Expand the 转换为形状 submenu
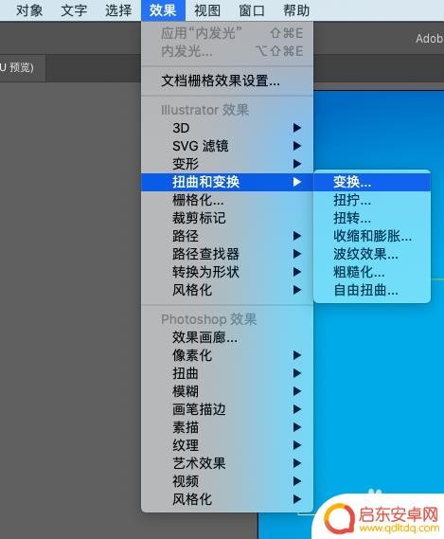Screen dimensions: 444x539 (x=227, y=272)
